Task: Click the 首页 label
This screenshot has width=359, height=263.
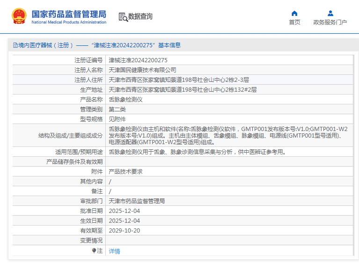Action: point(294,22)
